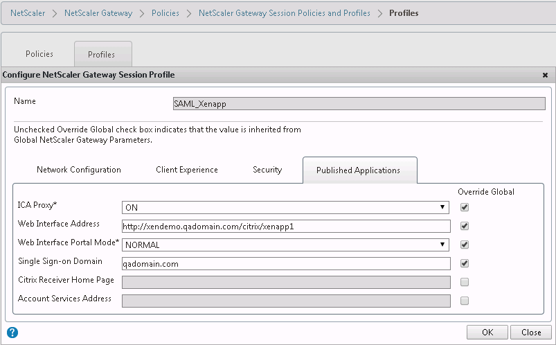Click the blue help question mark icon
The image size is (556, 345).
(12, 333)
